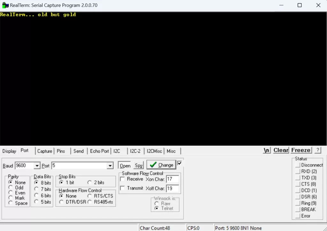The image size is (327, 231).
Task: Click into the Baud value field
Action: click(25, 166)
